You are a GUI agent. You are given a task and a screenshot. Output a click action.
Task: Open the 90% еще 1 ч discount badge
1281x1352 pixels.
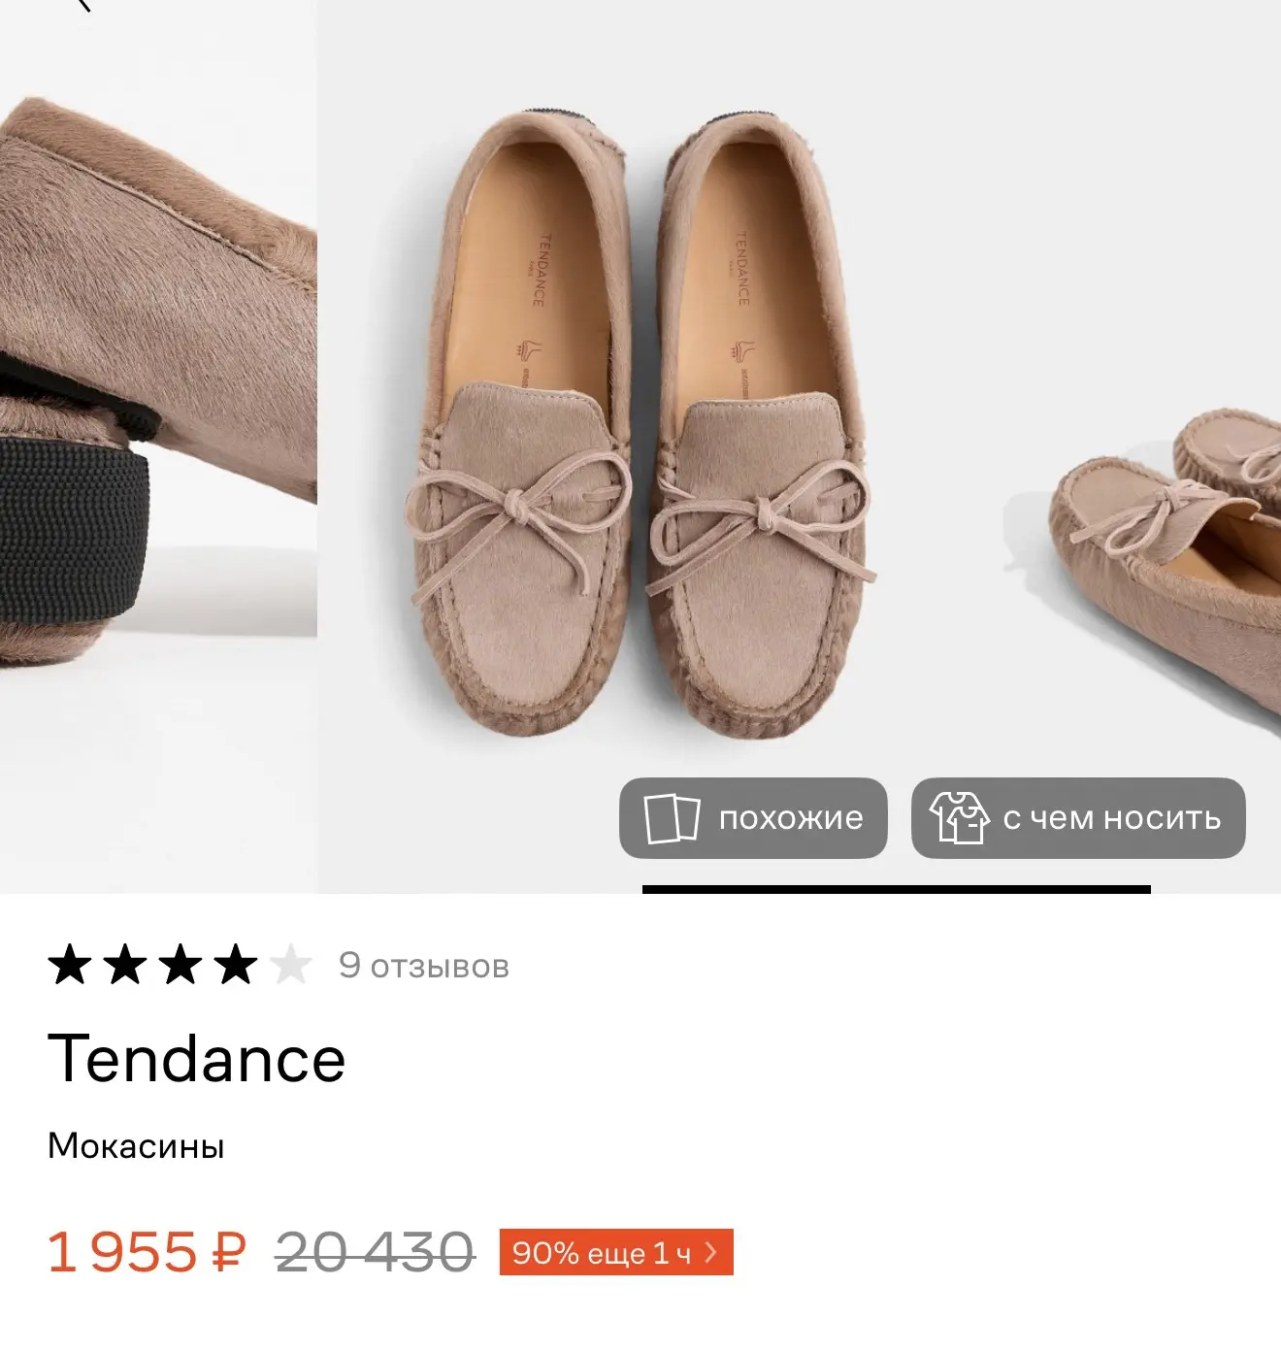[616, 1252]
